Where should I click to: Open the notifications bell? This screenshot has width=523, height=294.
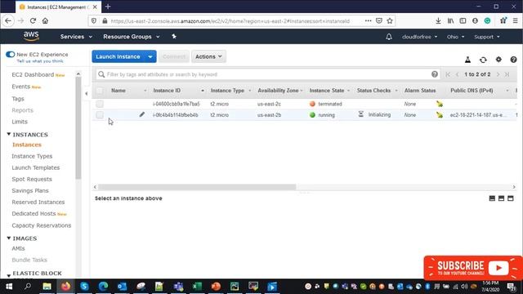389,37
